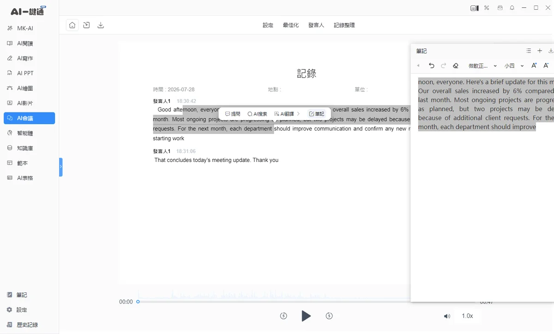The image size is (554, 334).
Task: Click the import file icon beside home
Action: tap(86, 25)
